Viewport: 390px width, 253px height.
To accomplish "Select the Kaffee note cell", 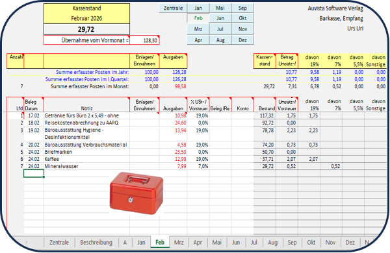I will coord(86,159).
